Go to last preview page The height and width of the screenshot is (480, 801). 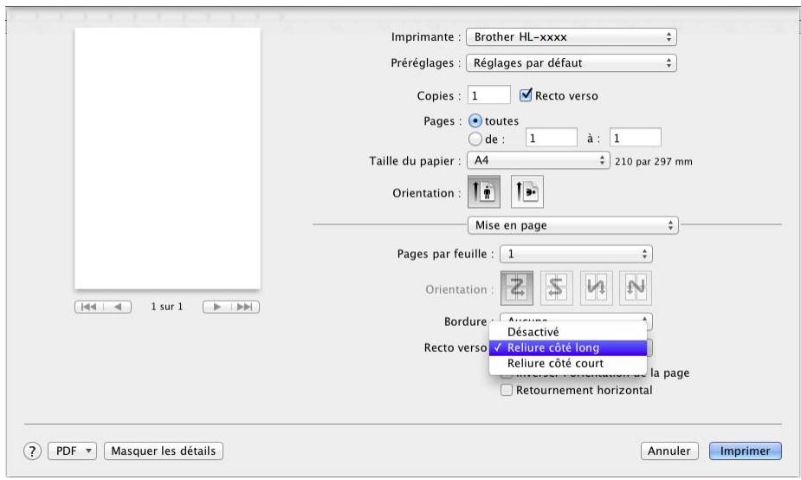(245, 307)
